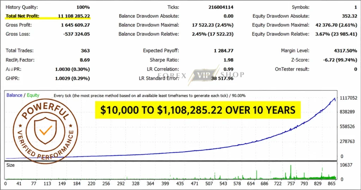Click the 'Equity Drawdown Absolute:' label
361x190 pixels.
(281, 16)
